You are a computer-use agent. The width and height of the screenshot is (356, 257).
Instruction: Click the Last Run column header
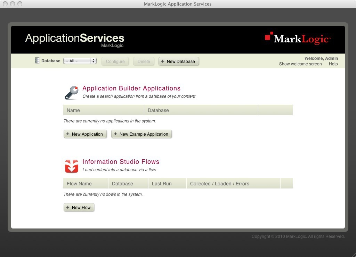[x=167, y=183]
